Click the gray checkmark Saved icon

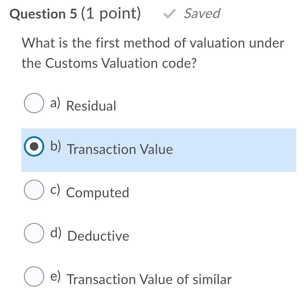coord(169,14)
